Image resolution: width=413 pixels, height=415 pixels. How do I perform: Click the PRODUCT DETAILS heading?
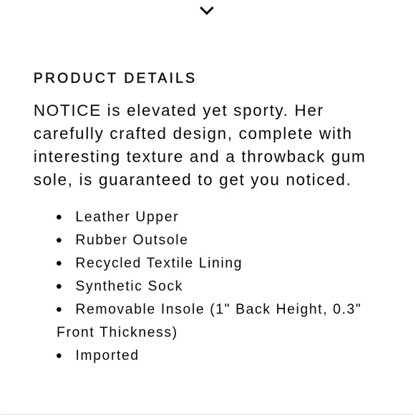point(115,78)
